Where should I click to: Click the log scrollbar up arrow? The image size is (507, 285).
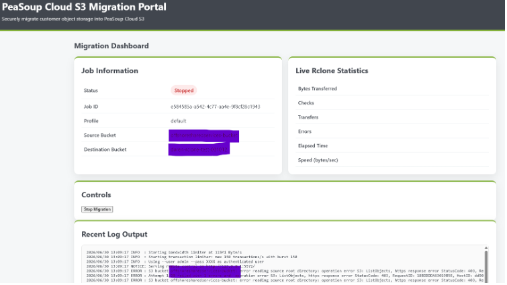point(486,248)
